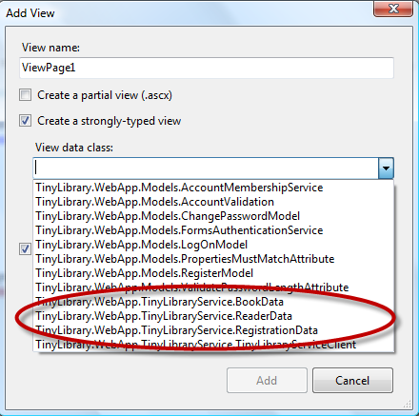This screenshot has height=416, width=419.
Task: Select the AccountMembershipService model
Action: click(213, 188)
